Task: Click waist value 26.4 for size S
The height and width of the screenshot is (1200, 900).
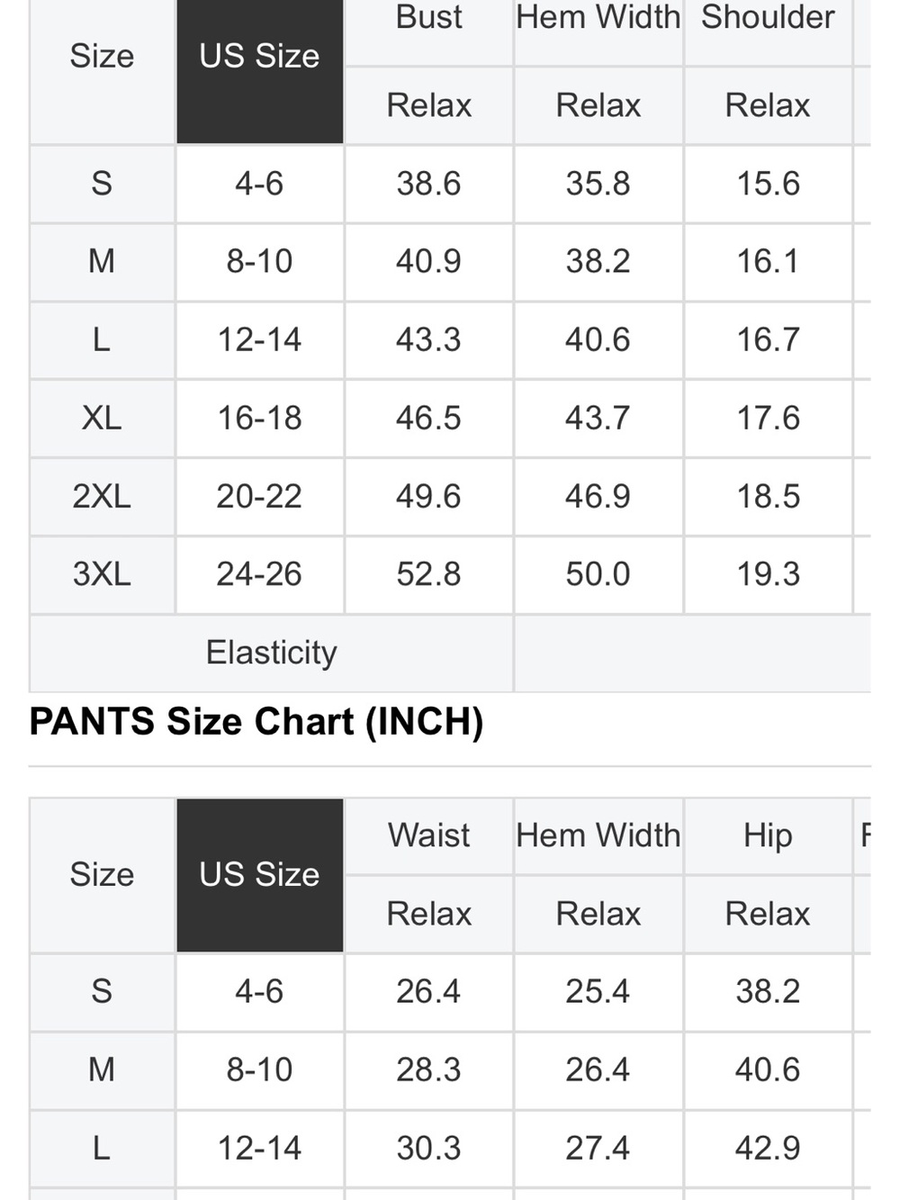Action: pos(429,991)
